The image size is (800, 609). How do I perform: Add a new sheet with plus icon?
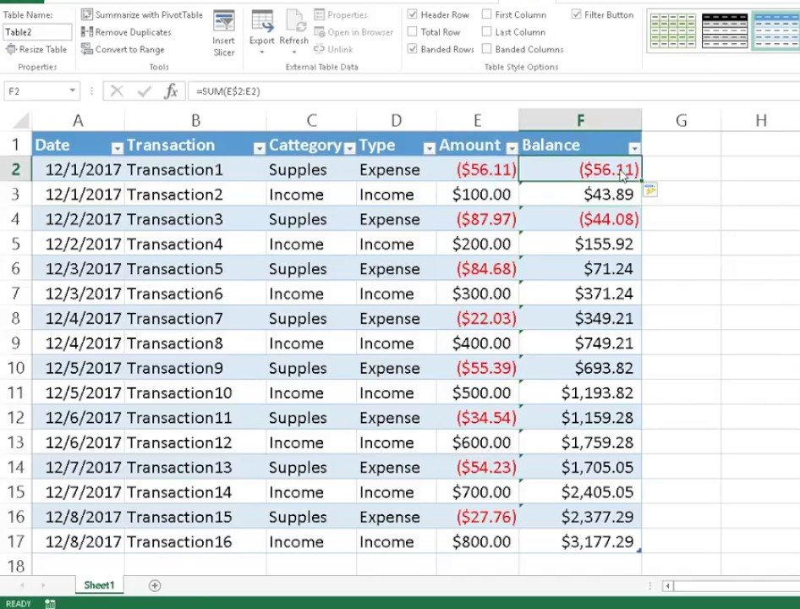click(x=155, y=585)
